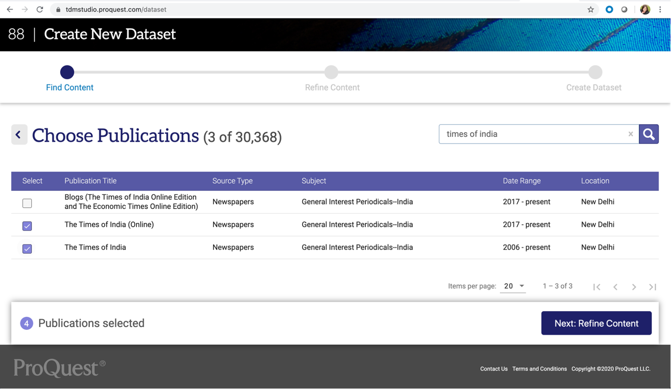
Task: Clear the search field with X
Action: (x=631, y=134)
